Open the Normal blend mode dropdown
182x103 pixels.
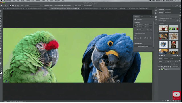coord(164,64)
